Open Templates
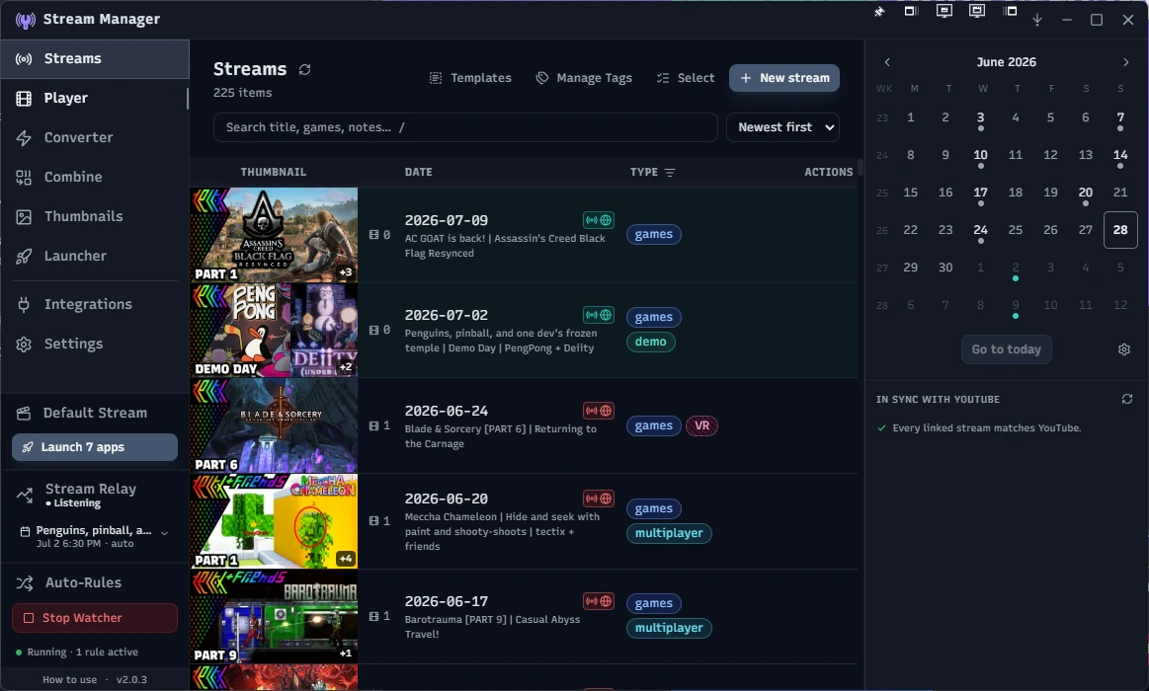Image resolution: width=1149 pixels, height=691 pixels. coord(470,78)
